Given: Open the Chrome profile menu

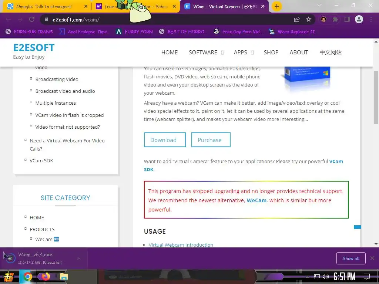Looking at the screenshot, I should [x=359, y=19].
